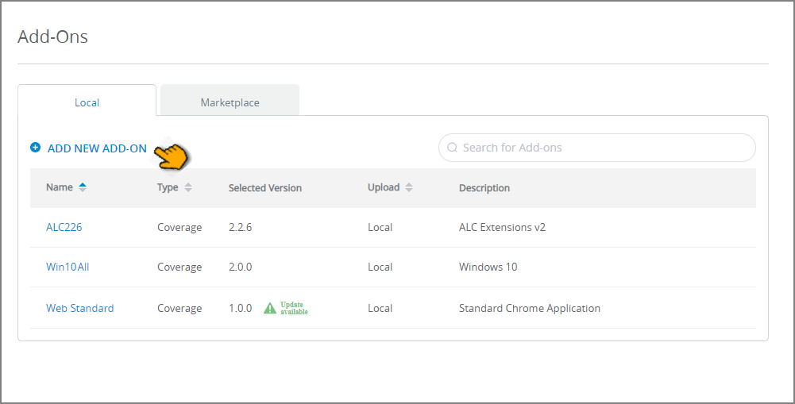Select the Standard Chrome Application description cell
Viewport: 795px width, 404px height.
point(529,308)
